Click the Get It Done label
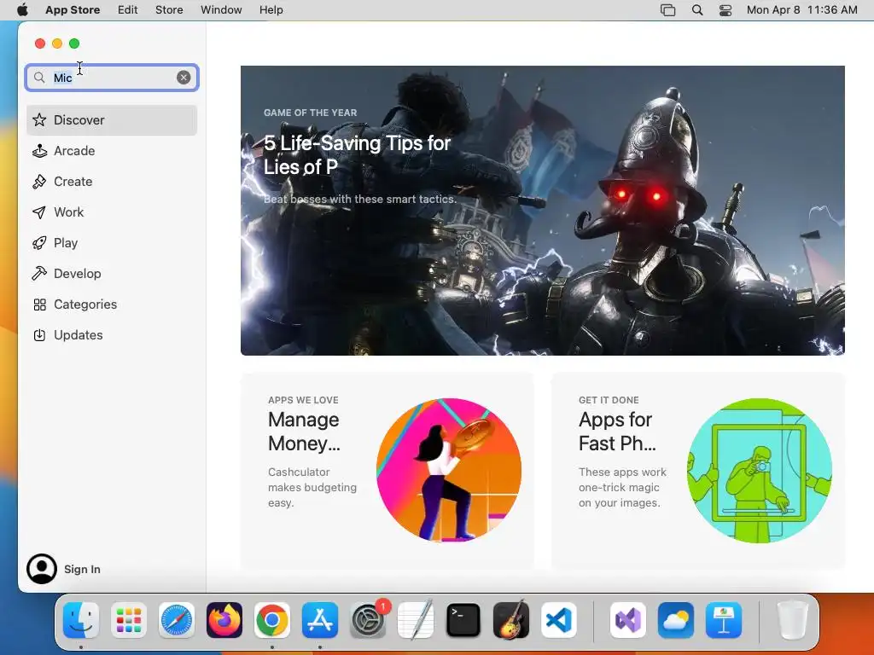The width and height of the screenshot is (874, 655). tap(609, 400)
